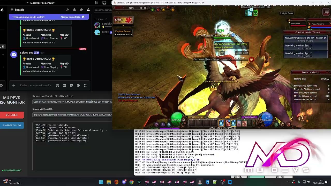331x186 pixels.
Task: Open Discord notification settings bell
Action: (x=74, y=10)
